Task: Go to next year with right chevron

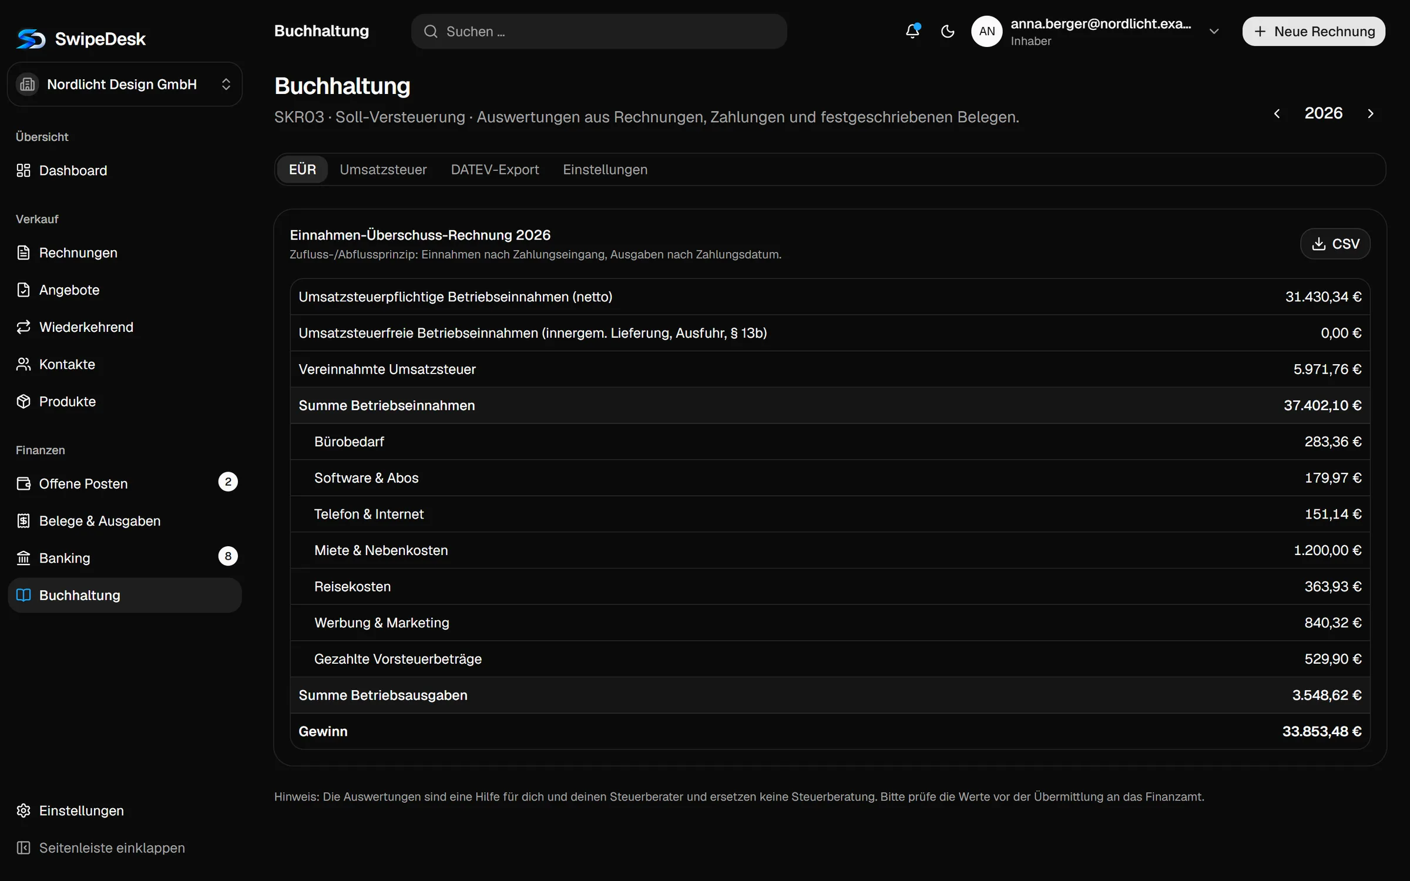Action: pos(1371,113)
